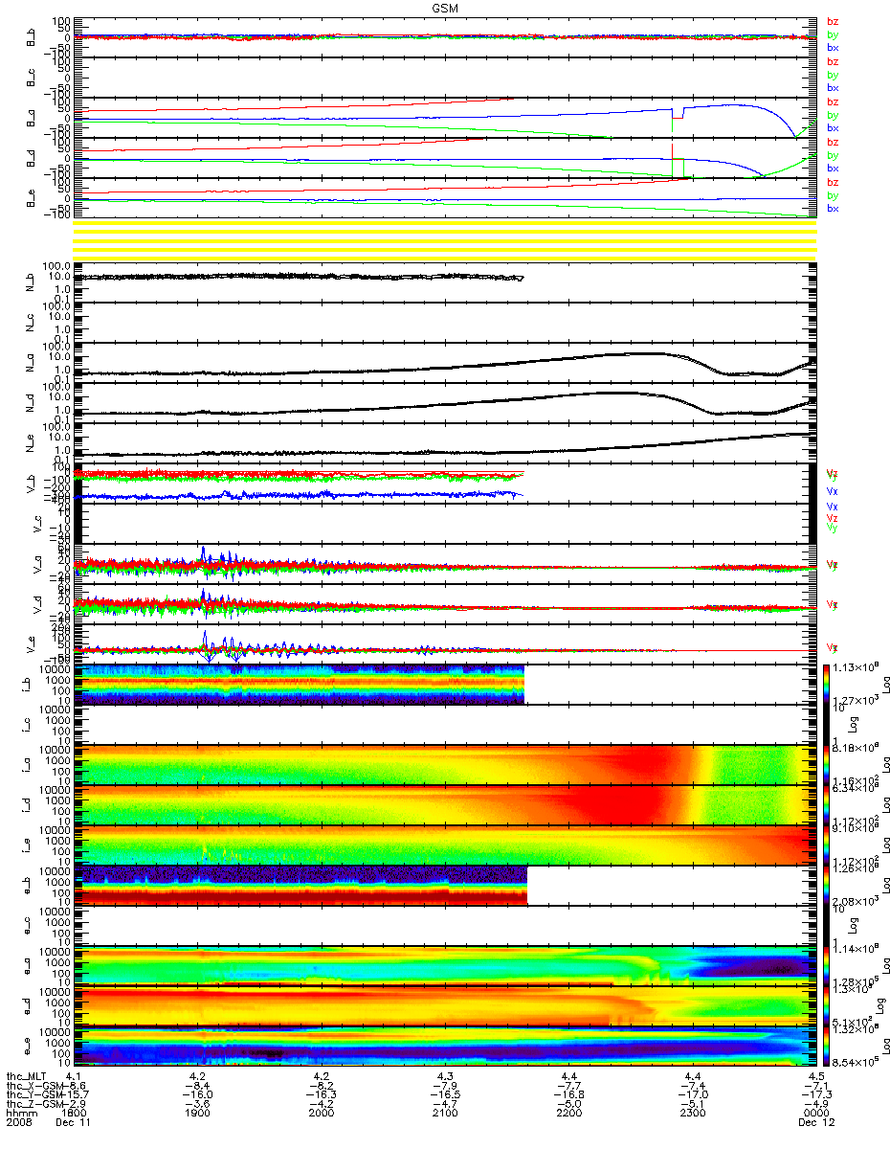Click the blue Vx legend of V_b panel
The height and width of the screenshot is (1149, 890).
(833, 489)
